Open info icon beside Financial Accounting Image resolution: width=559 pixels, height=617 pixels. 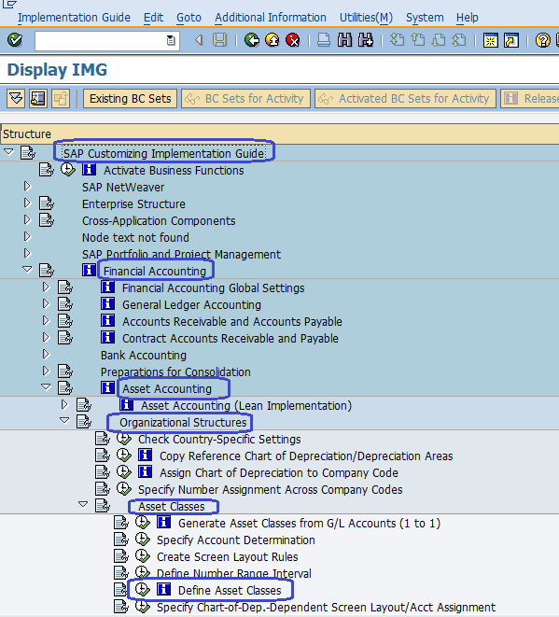click(89, 271)
